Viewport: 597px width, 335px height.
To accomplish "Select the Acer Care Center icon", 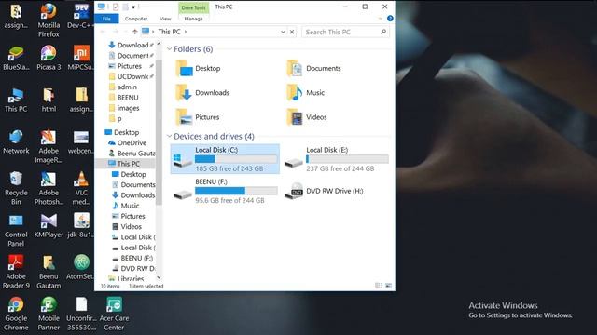I will click(114, 314).
